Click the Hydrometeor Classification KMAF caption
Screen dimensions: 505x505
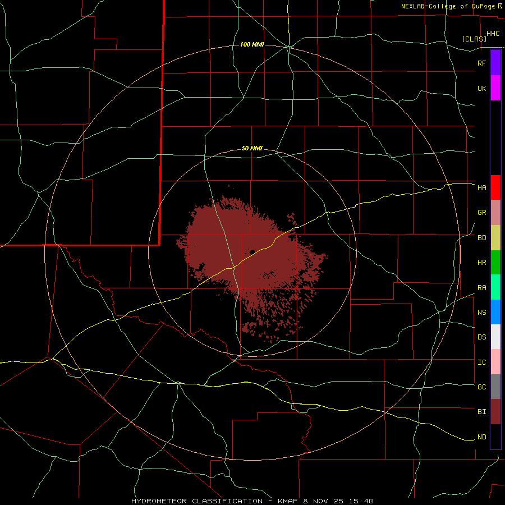click(252, 501)
